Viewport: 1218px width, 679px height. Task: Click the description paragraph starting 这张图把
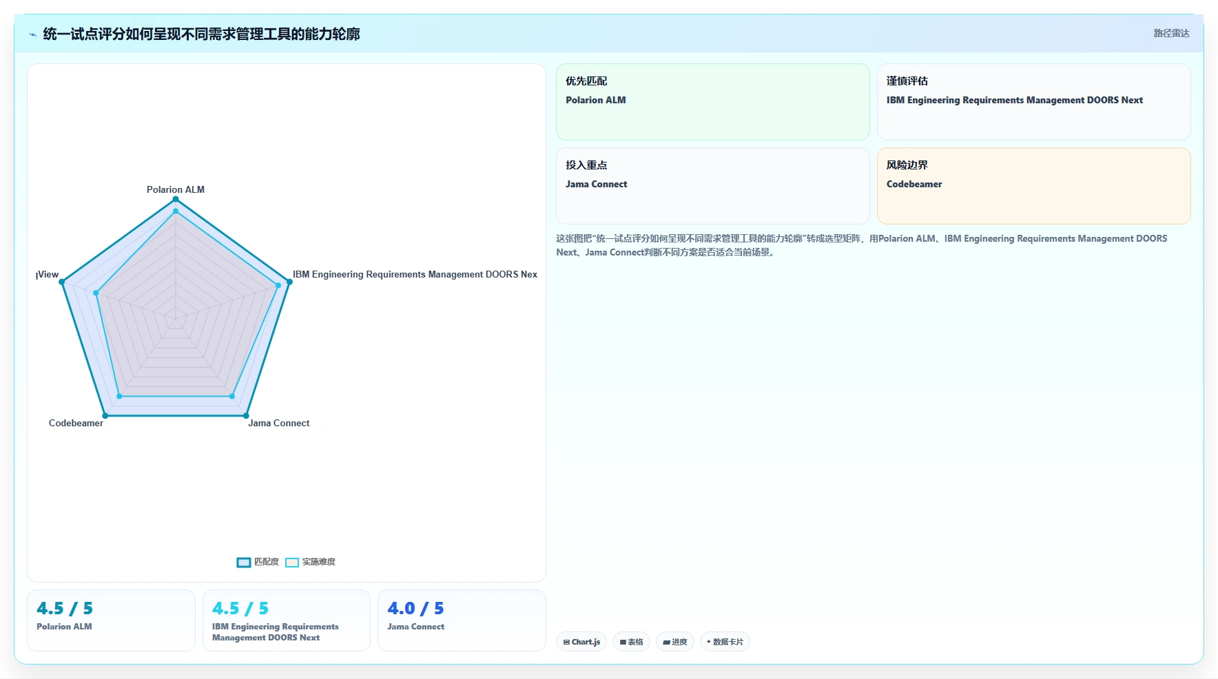[862, 245]
